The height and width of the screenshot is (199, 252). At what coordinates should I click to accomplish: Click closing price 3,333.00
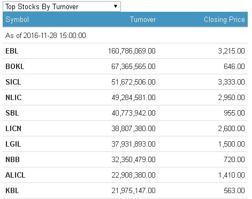[231, 82]
